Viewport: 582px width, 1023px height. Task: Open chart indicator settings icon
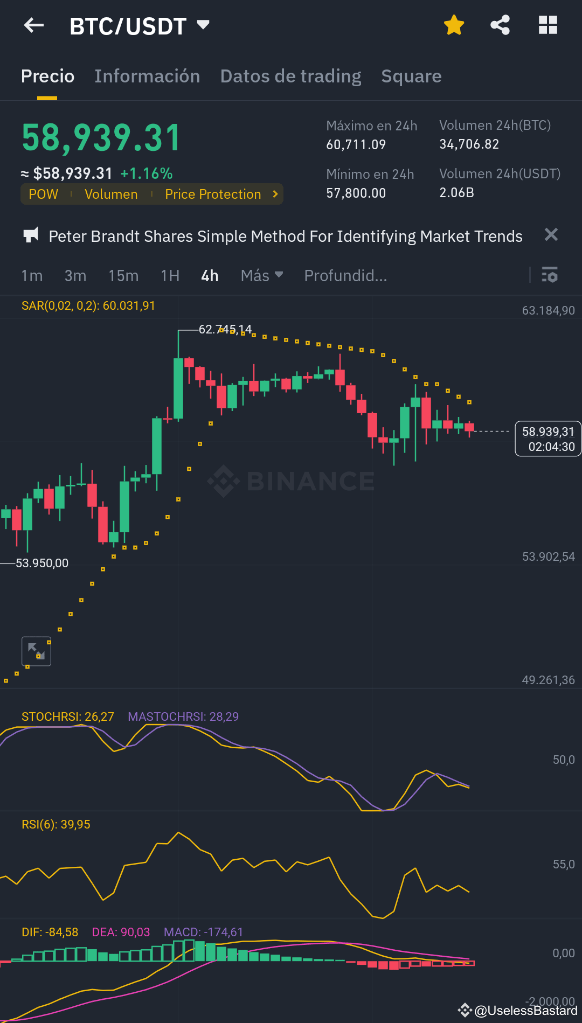[x=549, y=275]
